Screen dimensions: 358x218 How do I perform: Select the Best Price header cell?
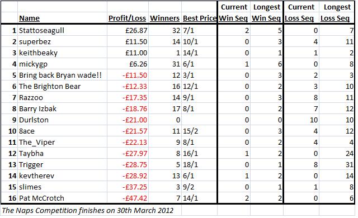pyautogui.click(x=200, y=18)
